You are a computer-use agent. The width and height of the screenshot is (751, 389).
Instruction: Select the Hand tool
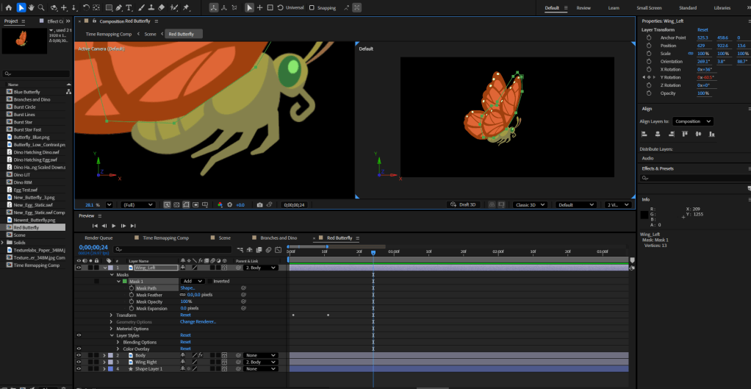(x=32, y=7)
